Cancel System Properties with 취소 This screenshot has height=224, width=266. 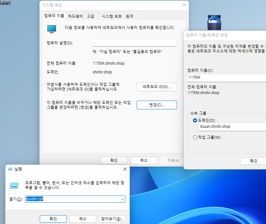pos(144,160)
